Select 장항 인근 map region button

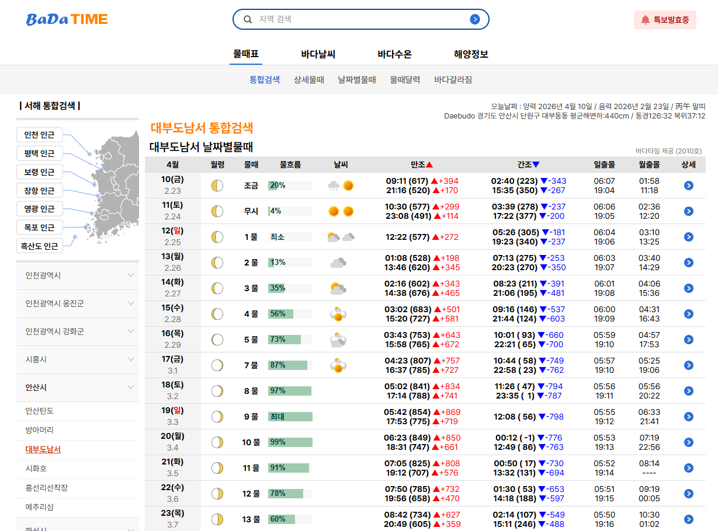click(x=39, y=191)
